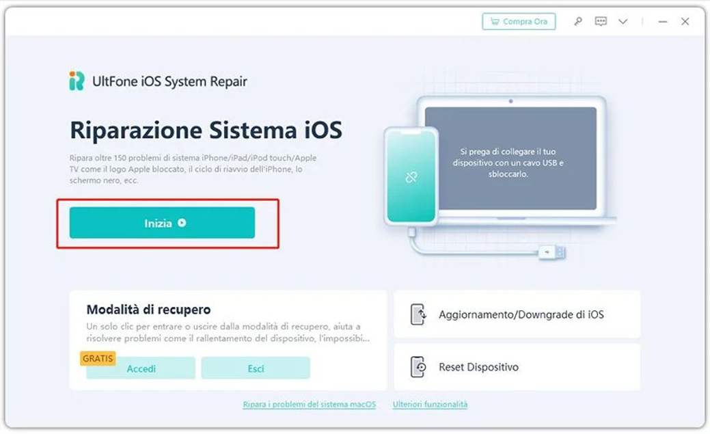The width and height of the screenshot is (710, 434).
Task: Expand the top-bar chevron dropdown menu
Action: click(623, 21)
